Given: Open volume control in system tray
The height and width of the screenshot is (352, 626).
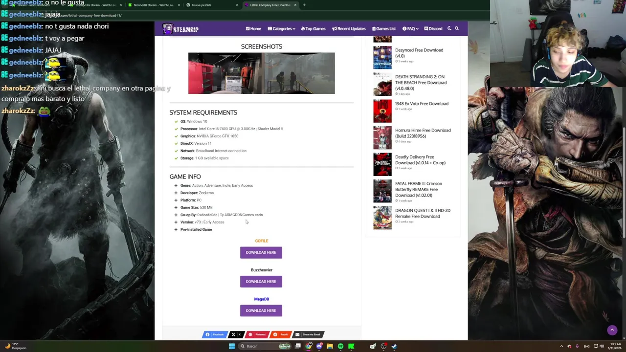Looking at the screenshot, I should tap(602, 346).
